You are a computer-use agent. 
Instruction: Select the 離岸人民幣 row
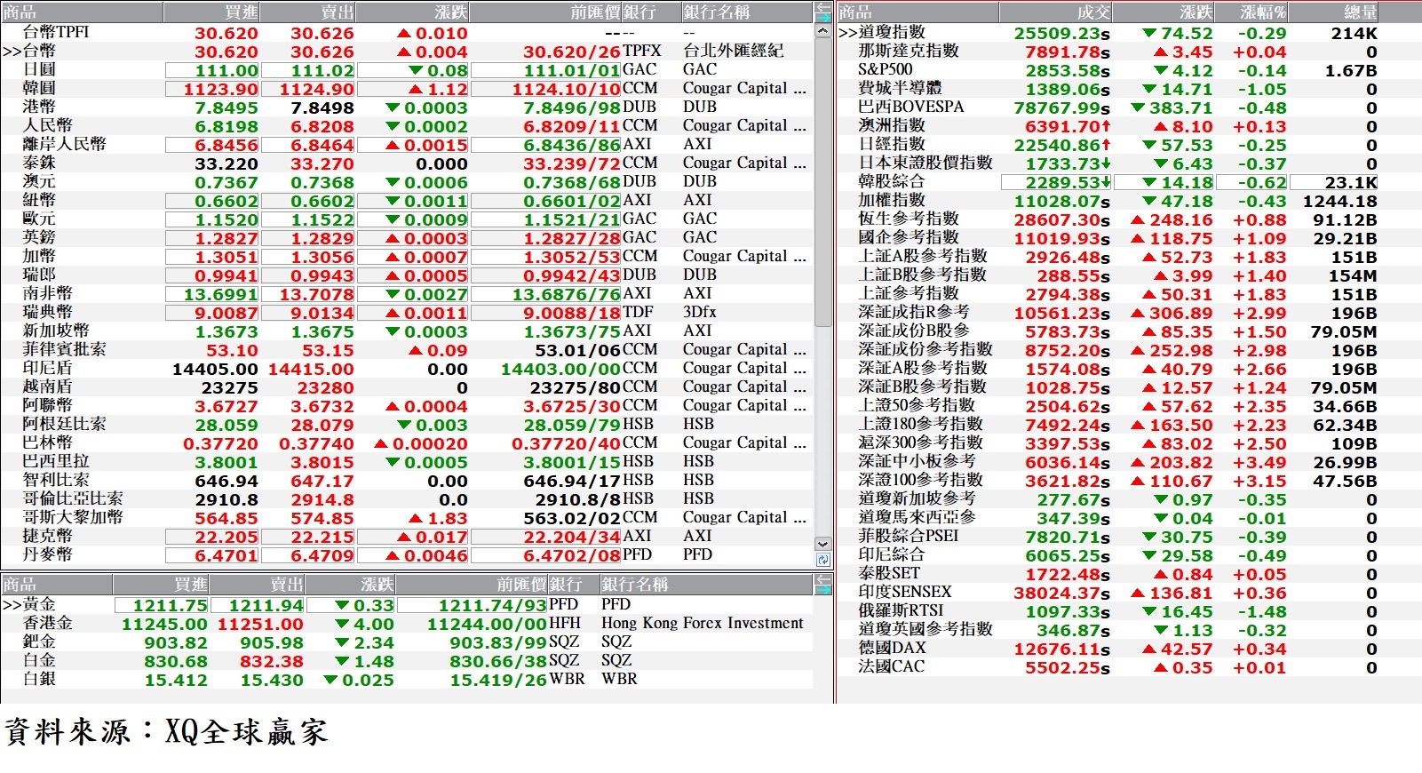pyautogui.click(x=407, y=145)
